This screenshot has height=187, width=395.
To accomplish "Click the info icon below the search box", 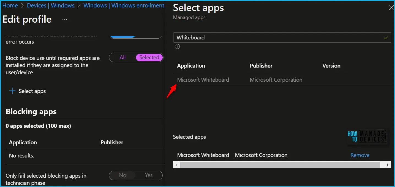I will [177, 47].
